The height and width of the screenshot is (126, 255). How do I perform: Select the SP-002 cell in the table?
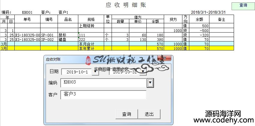(x=49, y=39)
